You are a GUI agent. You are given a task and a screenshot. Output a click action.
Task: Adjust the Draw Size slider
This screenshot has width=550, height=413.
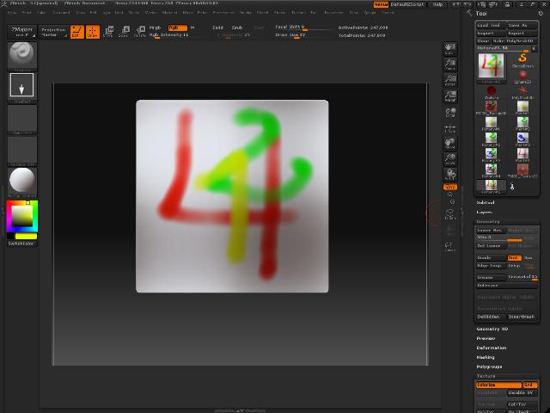302,35
